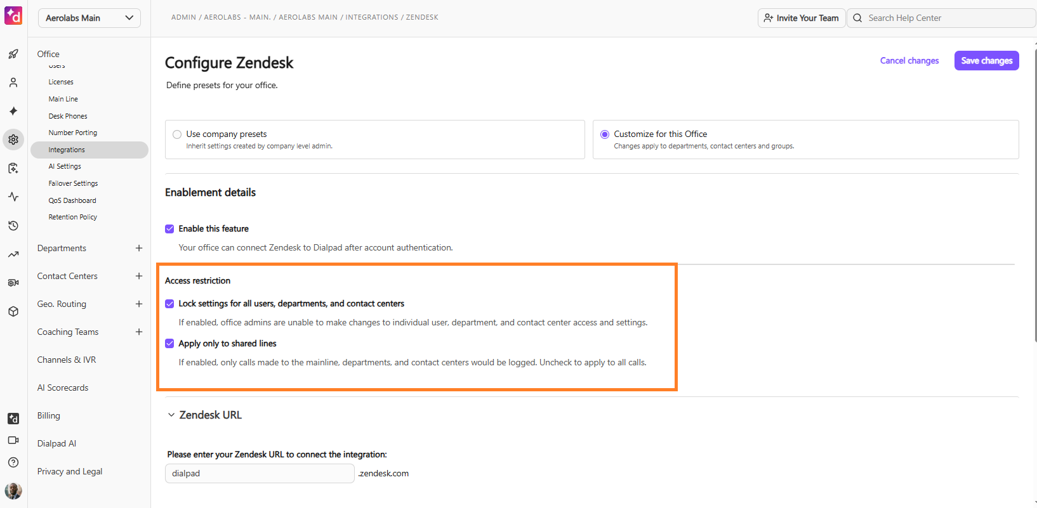Open Retention Policy page

[x=73, y=217]
